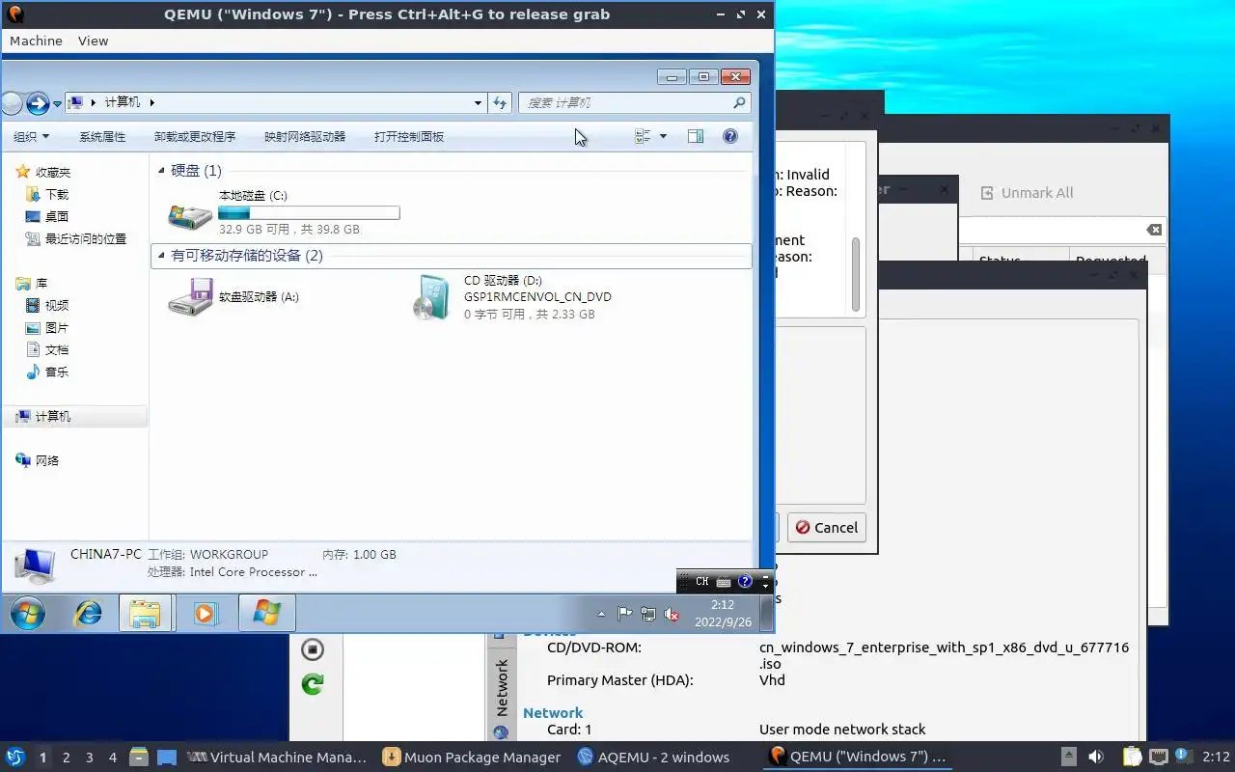Open language bar help question icon

pos(745,582)
